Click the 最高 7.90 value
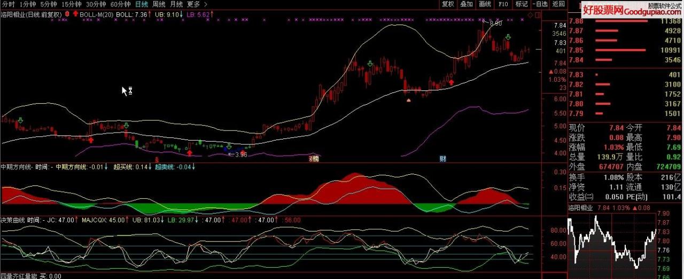 pyautogui.click(x=673, y=137)
